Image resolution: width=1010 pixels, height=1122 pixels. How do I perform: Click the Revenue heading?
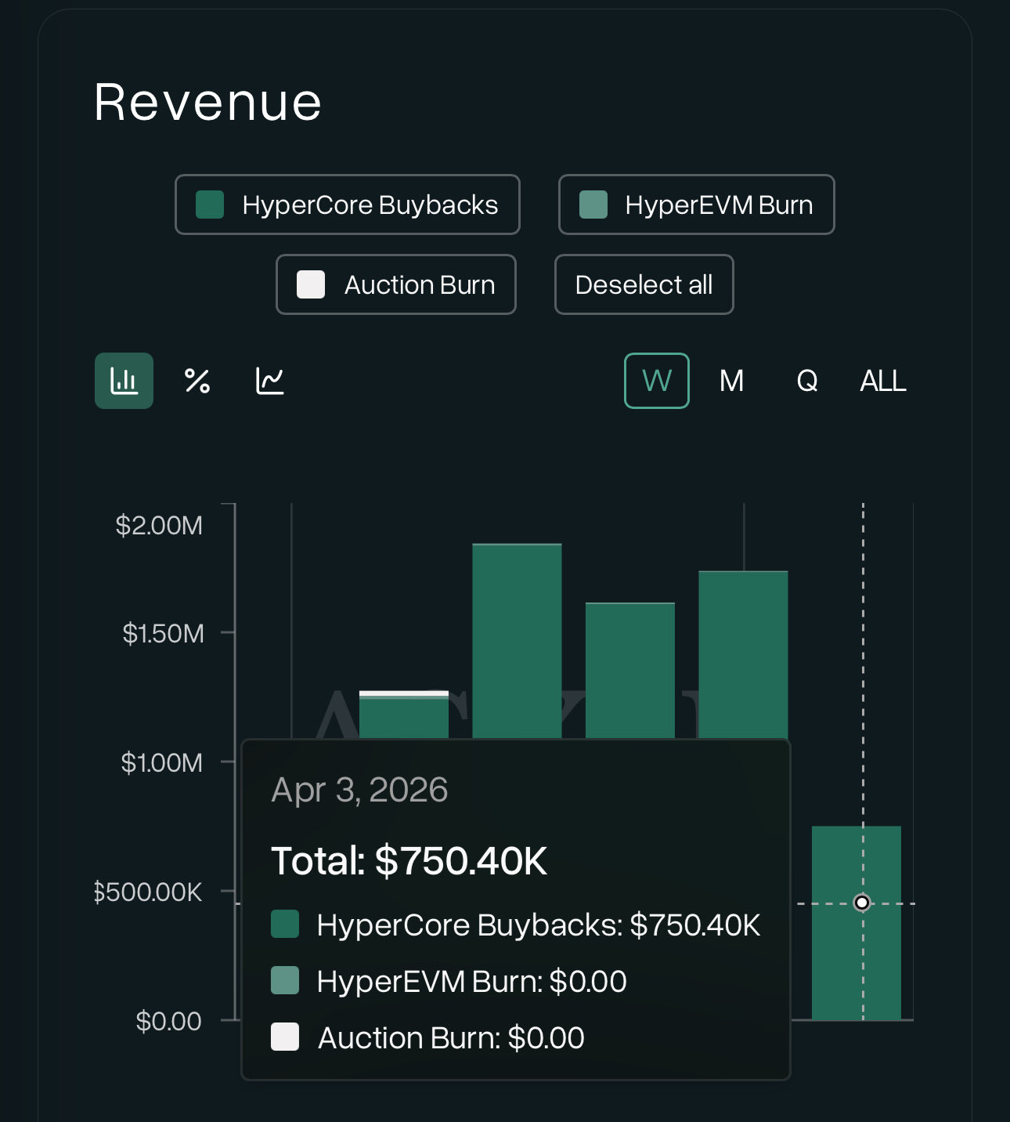pos(207,102)
